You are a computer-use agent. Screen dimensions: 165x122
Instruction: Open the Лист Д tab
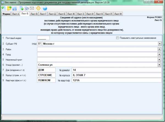[52, 14]
